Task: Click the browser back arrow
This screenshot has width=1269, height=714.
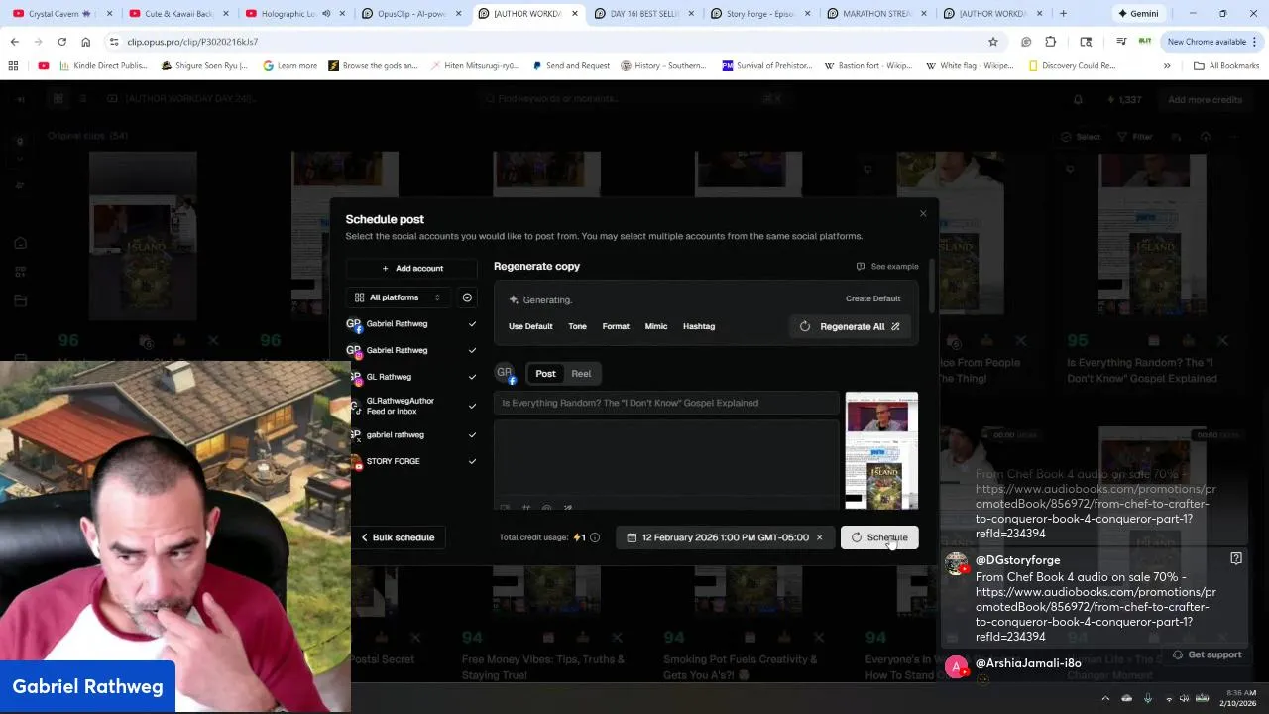Action: pos(14,42)
